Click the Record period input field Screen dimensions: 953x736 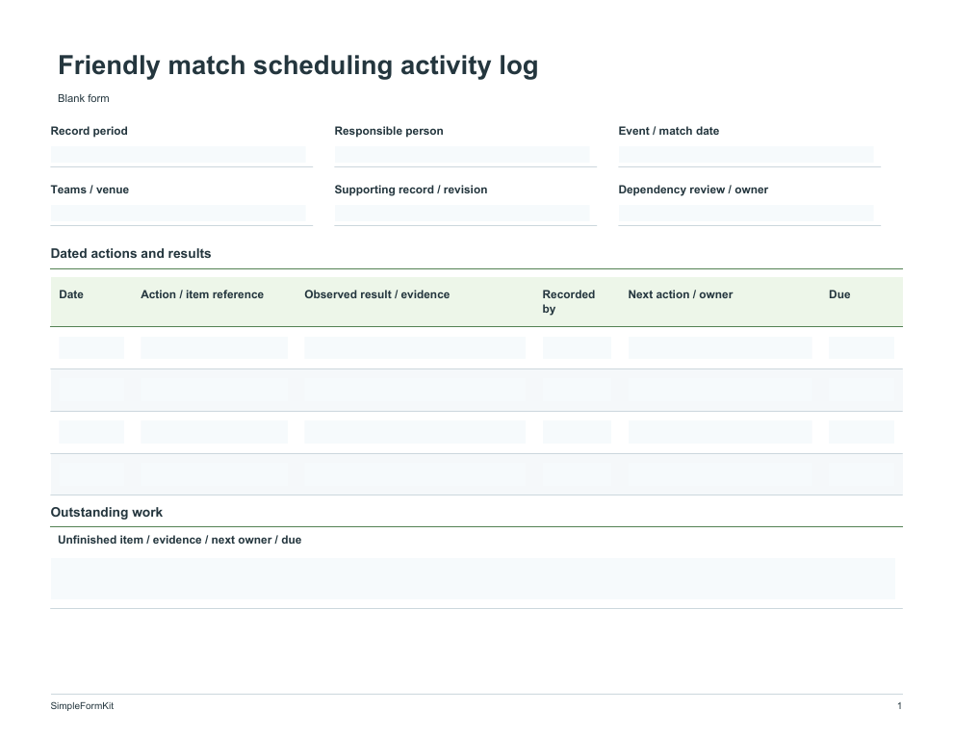tap(178, 155)
